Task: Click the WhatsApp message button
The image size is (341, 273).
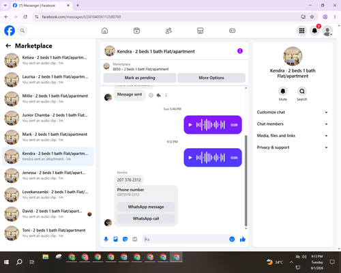Action: 146,207
